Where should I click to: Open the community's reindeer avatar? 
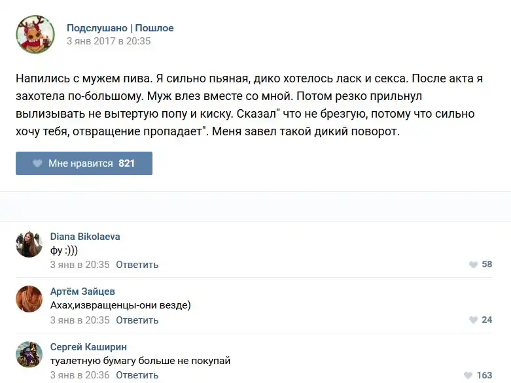[35, 34]
